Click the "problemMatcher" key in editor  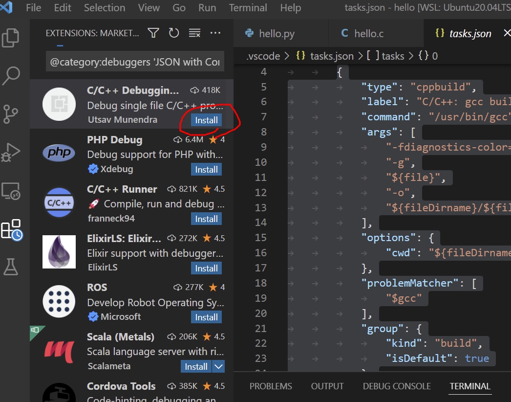pos(410,283)
